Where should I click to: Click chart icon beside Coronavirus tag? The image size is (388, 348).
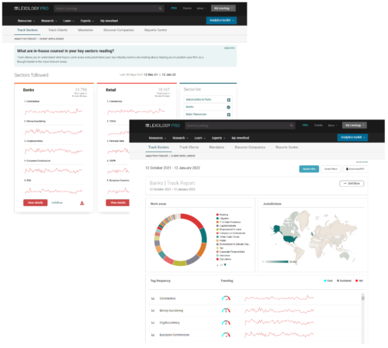pos(153,298)
